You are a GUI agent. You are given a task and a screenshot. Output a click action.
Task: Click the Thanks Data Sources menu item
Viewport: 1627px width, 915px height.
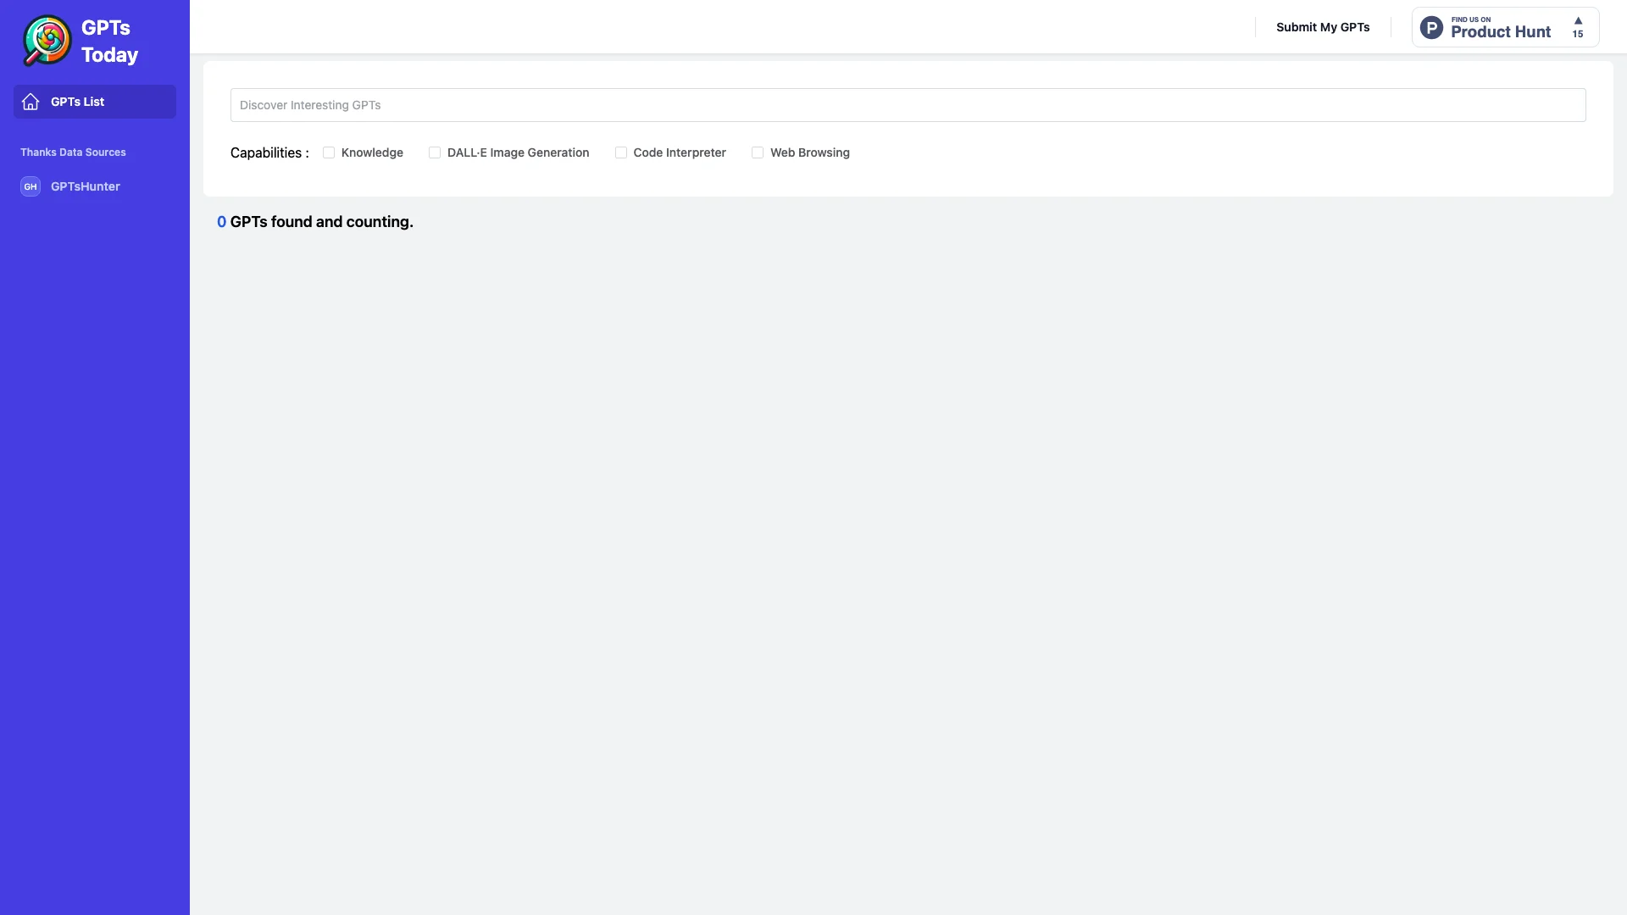point(73,152)
